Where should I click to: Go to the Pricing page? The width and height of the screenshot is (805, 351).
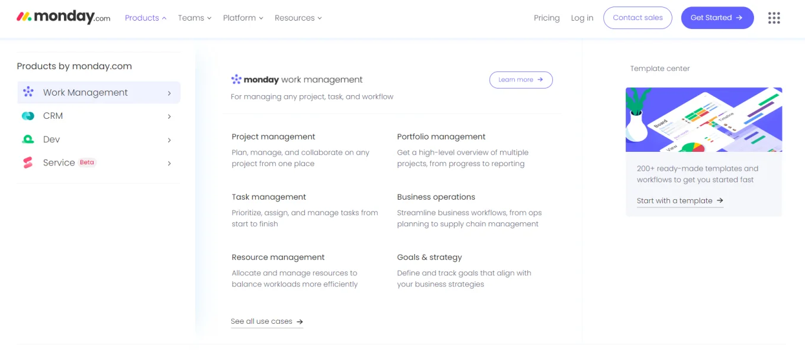547,18
